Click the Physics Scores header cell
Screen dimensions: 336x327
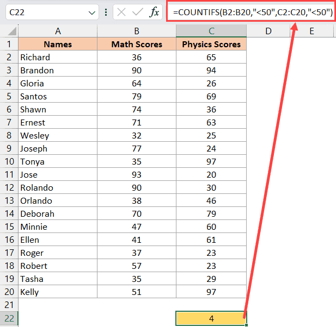(x=211, y=45)
